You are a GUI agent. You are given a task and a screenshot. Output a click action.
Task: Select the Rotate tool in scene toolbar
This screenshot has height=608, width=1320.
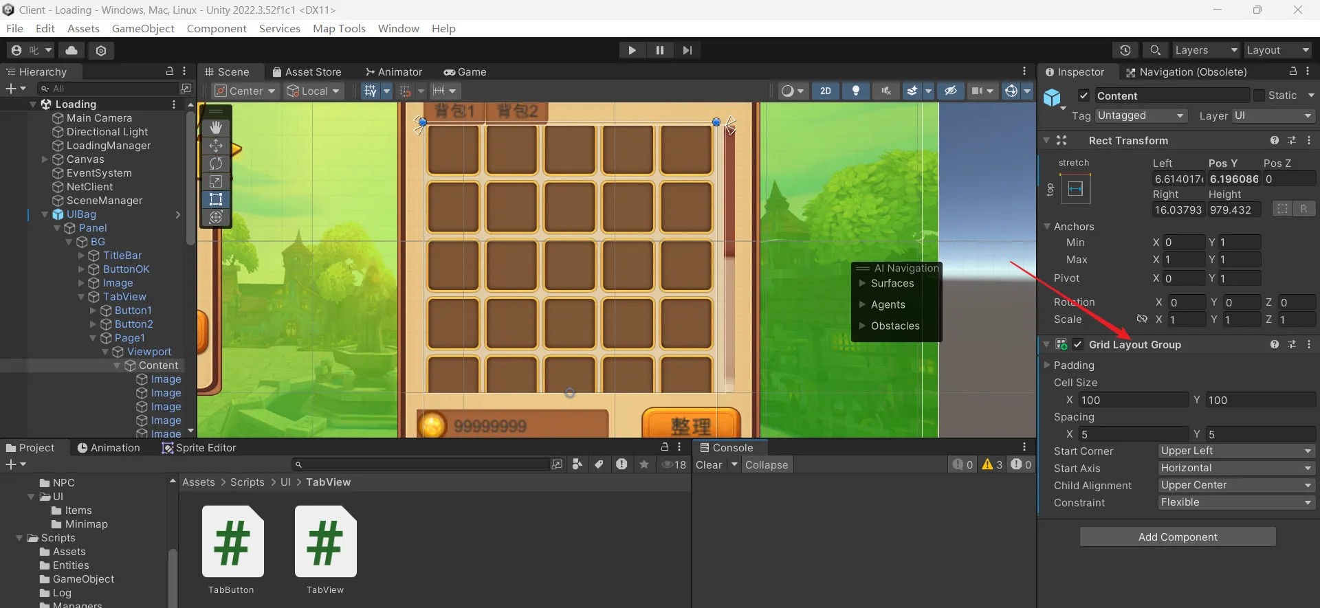[216, 164]
